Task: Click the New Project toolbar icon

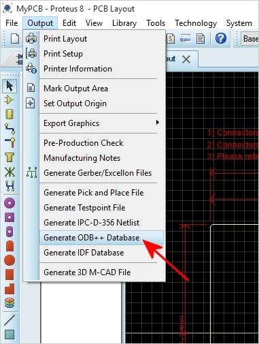Action: tap(14, 38)
